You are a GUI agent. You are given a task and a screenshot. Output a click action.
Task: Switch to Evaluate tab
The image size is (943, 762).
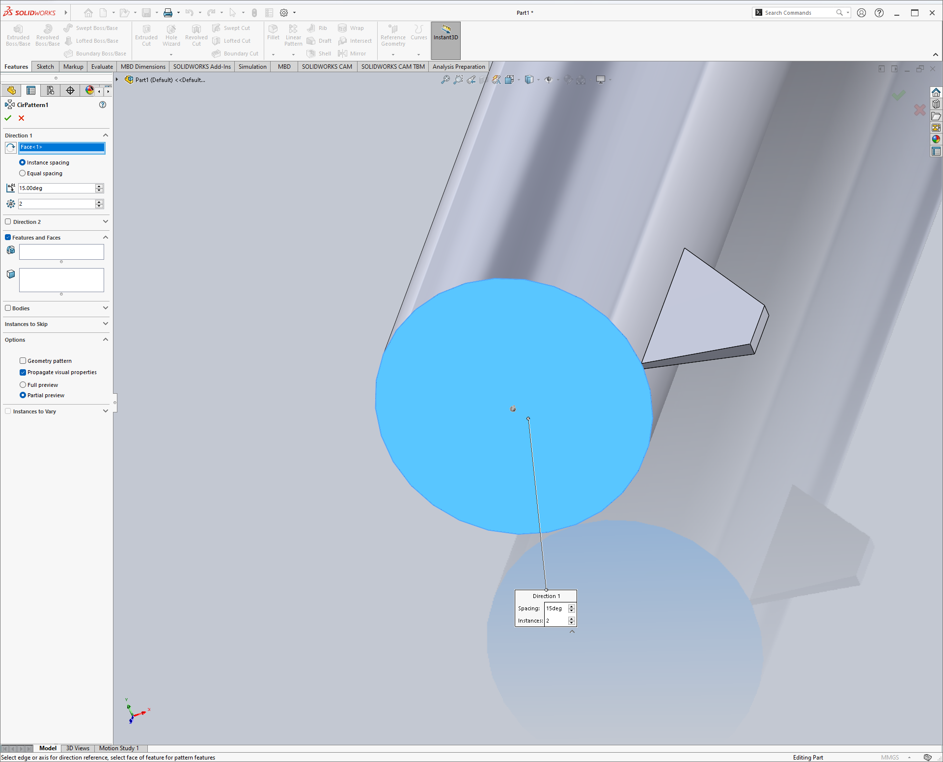(102, 67)
